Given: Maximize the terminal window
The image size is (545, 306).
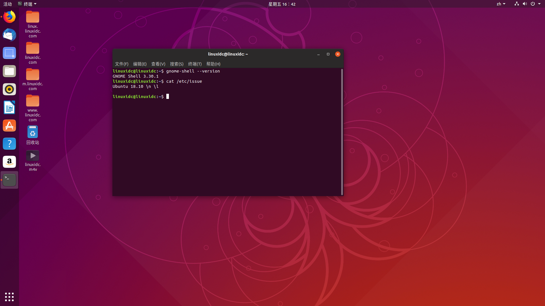Looking at the screenshot, I should click(x=328, y=54).
